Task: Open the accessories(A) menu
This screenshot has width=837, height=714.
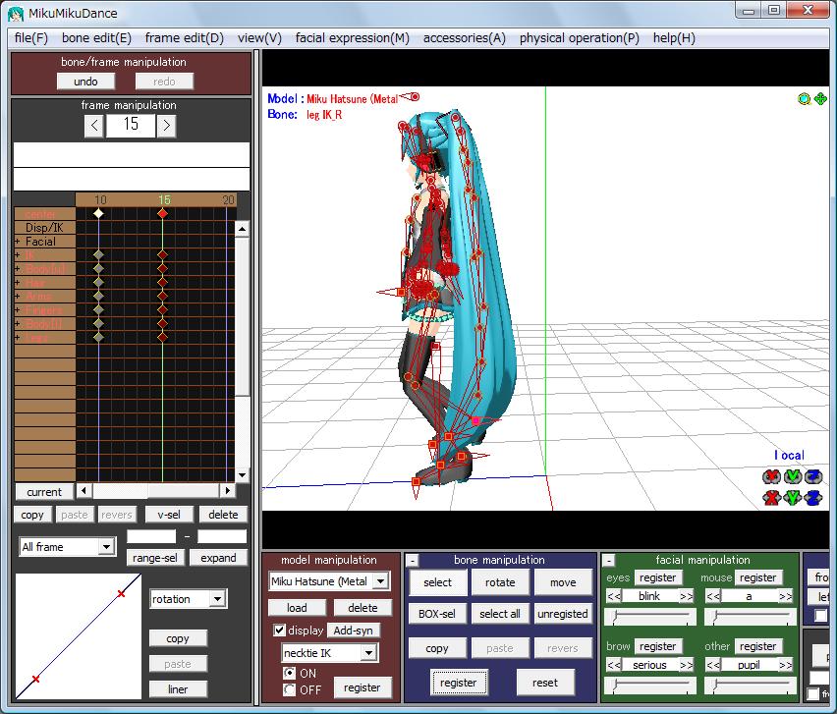Action: [x=465, y=38]
